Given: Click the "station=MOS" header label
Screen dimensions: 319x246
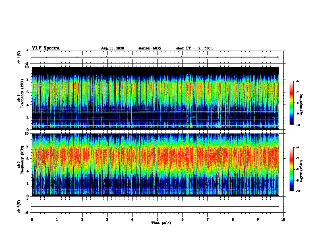Looking at the screenshot, I should (x=150, y=48).
